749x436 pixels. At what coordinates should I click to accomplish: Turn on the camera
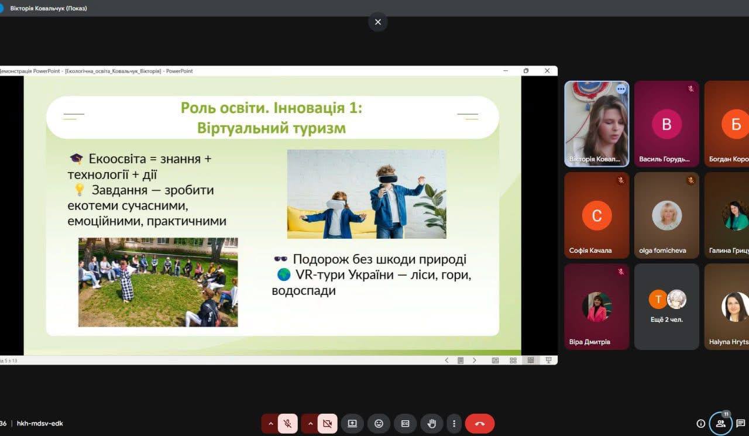(x=328, y=423)
